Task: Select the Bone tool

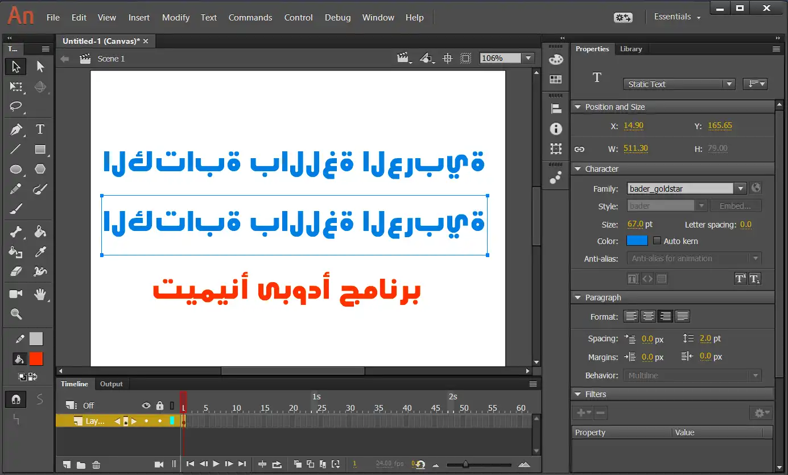Action: click(16, 232)
